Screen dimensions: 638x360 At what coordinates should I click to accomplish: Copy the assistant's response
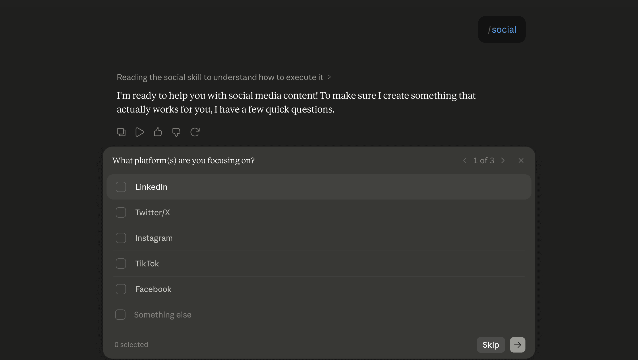pos(121,132)
